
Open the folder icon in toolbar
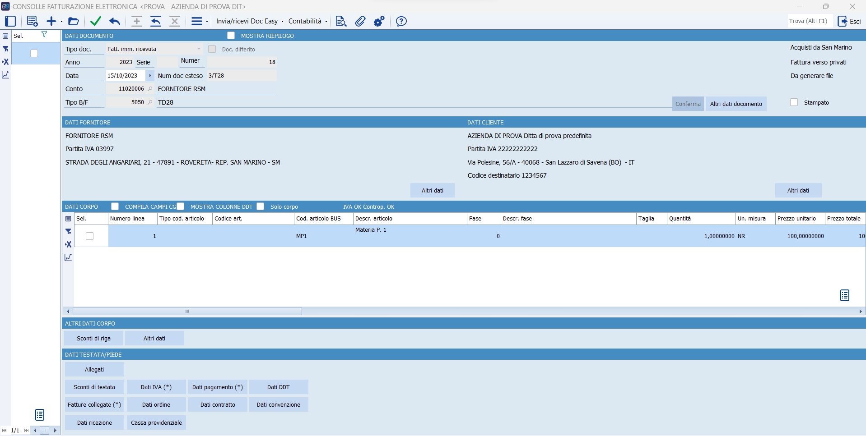click(x=74, y=21)
